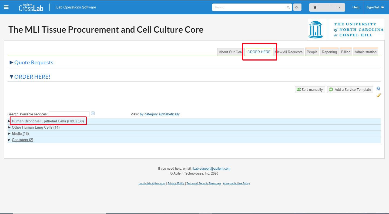
Task: Expand the Media (18) category
Action: [x=20, y=134]
